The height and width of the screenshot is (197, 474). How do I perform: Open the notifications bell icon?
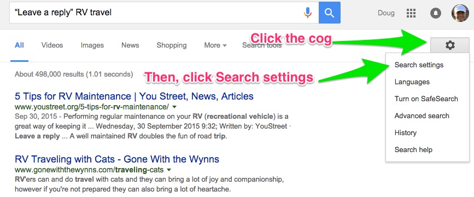coord(436,13)
